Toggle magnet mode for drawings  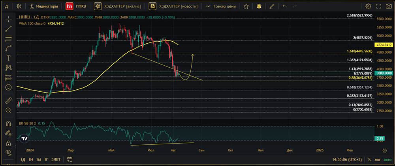(x=8, y=124)
